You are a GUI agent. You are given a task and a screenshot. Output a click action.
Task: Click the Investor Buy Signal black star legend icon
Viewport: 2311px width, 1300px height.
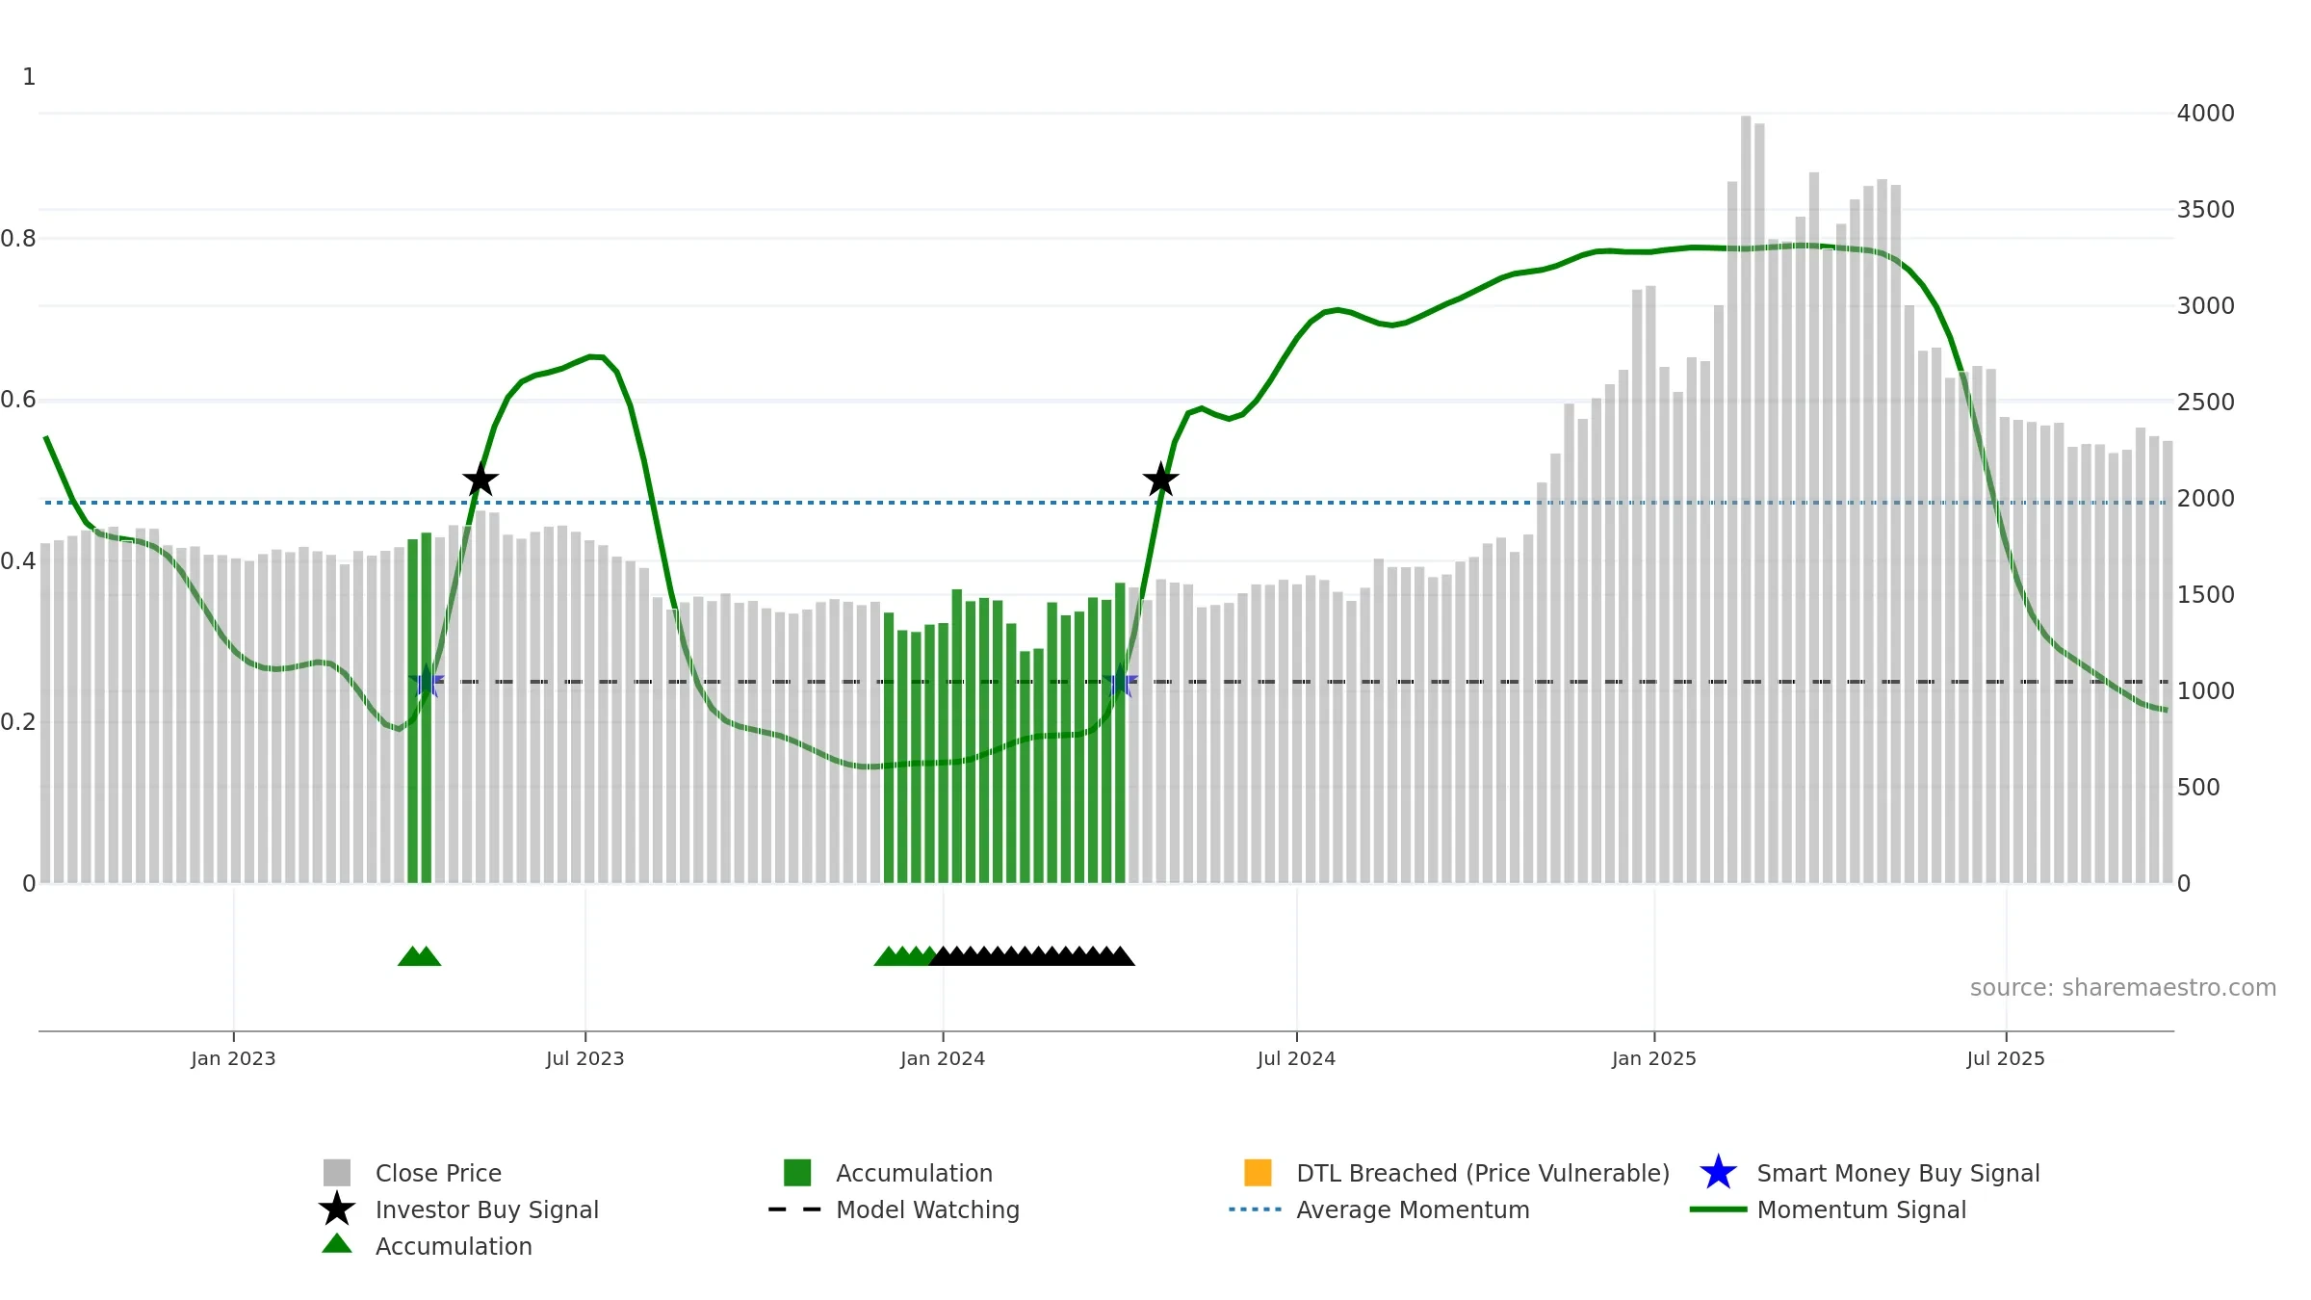337,1209
